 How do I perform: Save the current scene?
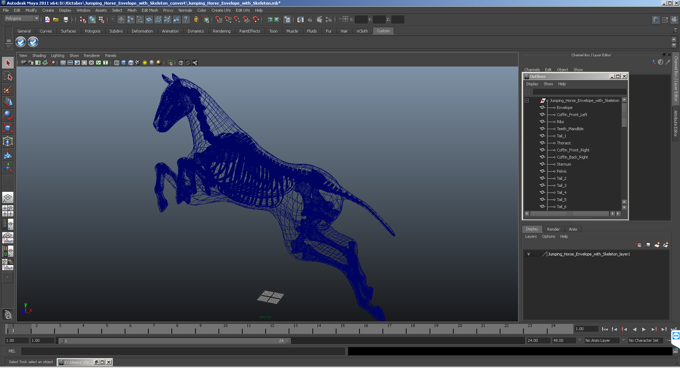pyautogui.click(x=66, y=19)
